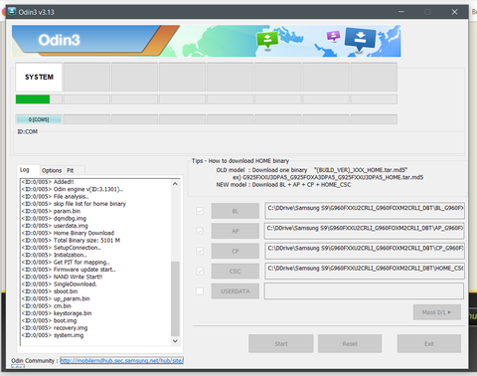The height and width of the screenshot is (376, 477).
Task: Select the 'up_param.bin' log line
Action: point(56,298)
